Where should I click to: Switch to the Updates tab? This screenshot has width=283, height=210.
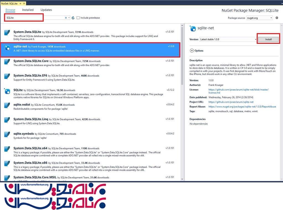click(46, 10)
